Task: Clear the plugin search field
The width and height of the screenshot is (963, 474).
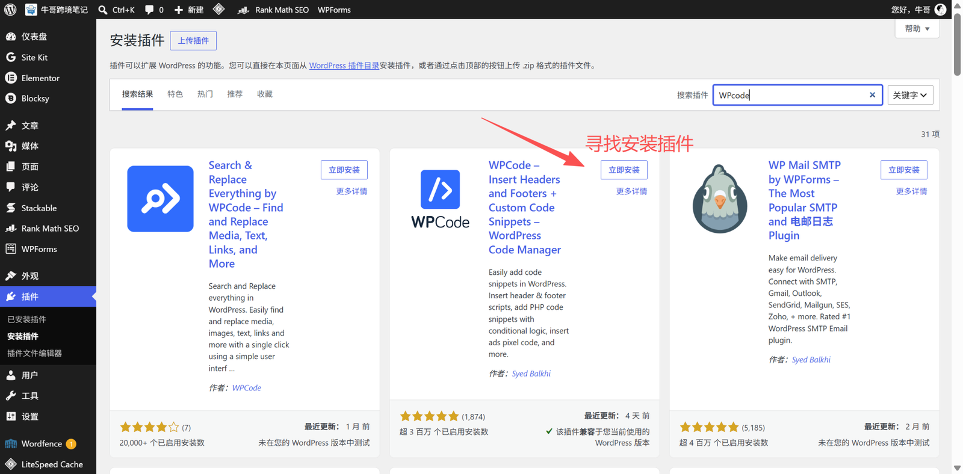Action: coord(872,94)
